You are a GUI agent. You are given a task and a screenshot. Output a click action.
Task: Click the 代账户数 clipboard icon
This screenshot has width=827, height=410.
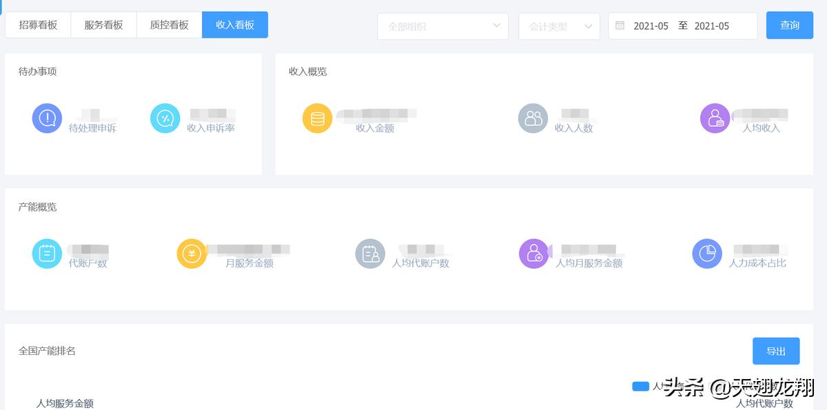click(x=48, y=253)
